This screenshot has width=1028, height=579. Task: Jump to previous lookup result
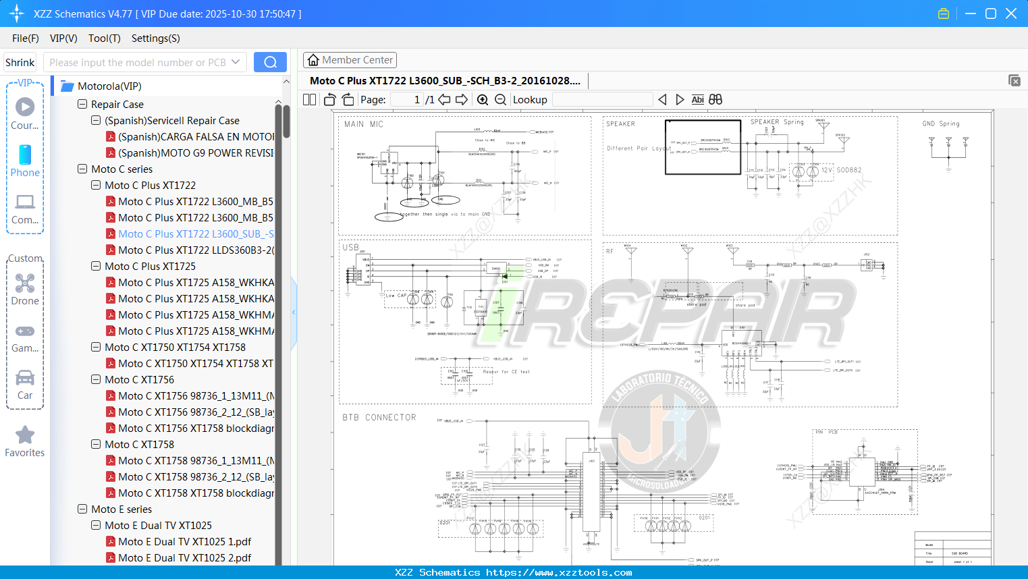[662, 99]
